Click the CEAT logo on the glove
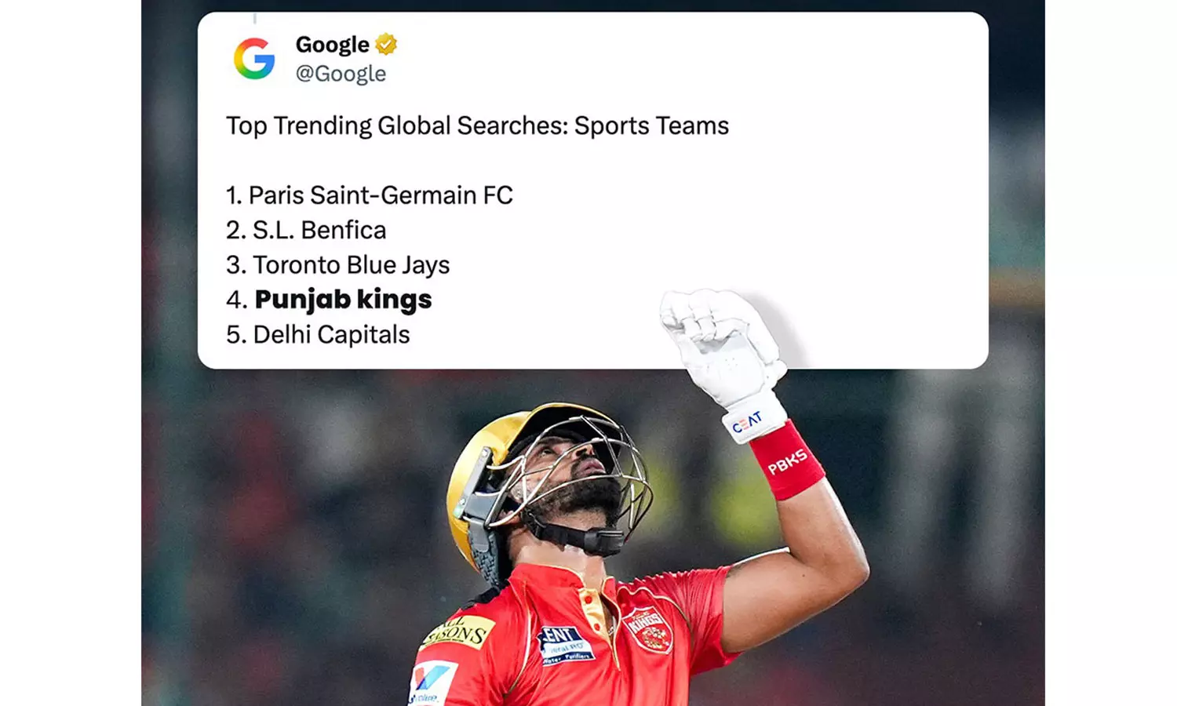Image resolution: width=1177 pixels, height=706 pixels. [747, 423]
